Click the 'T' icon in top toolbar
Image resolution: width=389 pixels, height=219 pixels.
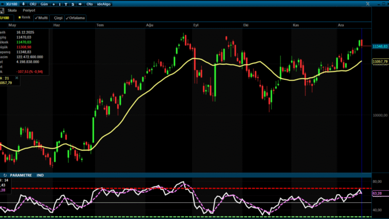(x=66, y=3)
